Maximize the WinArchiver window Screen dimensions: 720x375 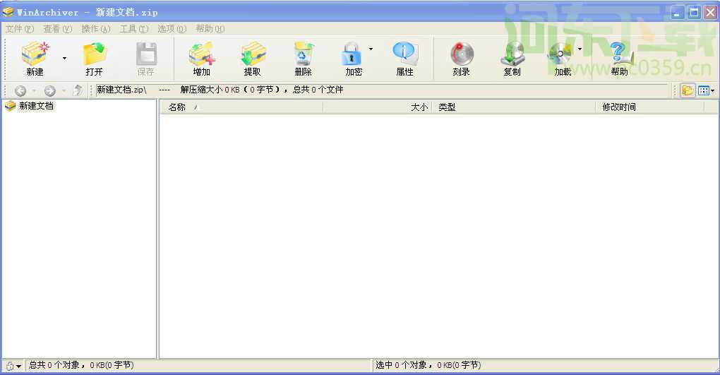pyautogui.click(x=694, y=13)
